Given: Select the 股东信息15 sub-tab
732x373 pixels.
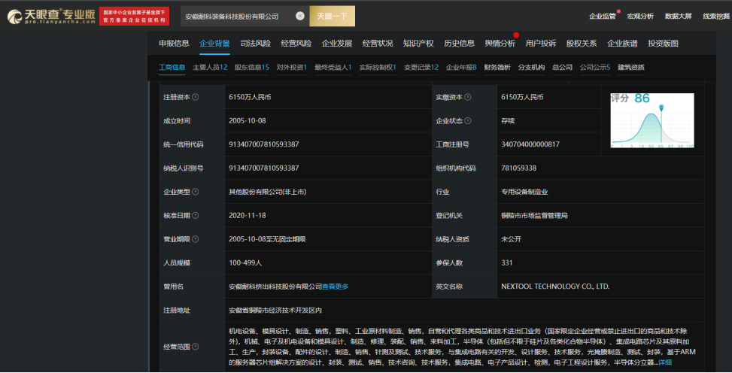Looking at the screenshot, I should 251,67.
